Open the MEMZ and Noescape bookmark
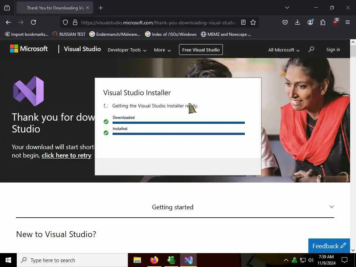Screen dimensions: 356x267 pyautogui.click(x=226, y=34)
